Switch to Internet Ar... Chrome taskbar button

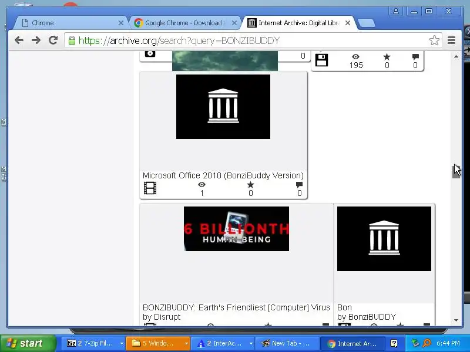352,343
